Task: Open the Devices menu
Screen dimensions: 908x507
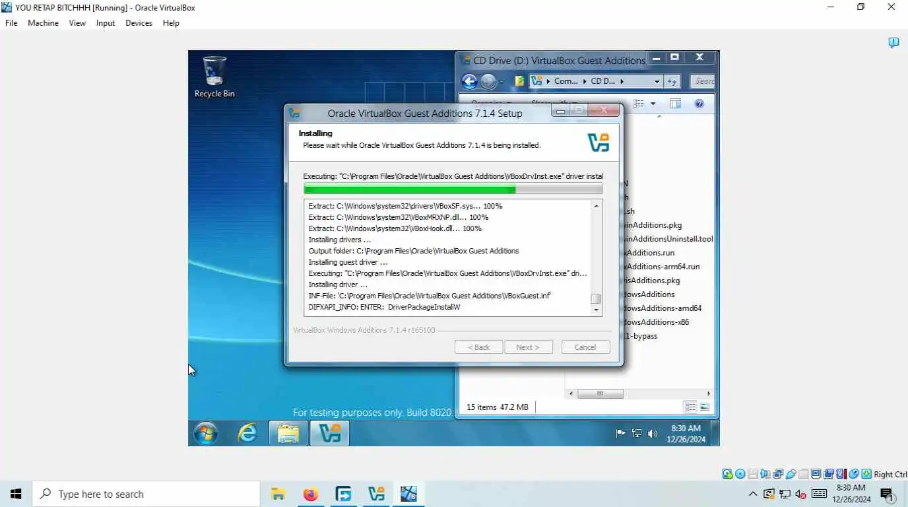Action: tap(139, 22)
